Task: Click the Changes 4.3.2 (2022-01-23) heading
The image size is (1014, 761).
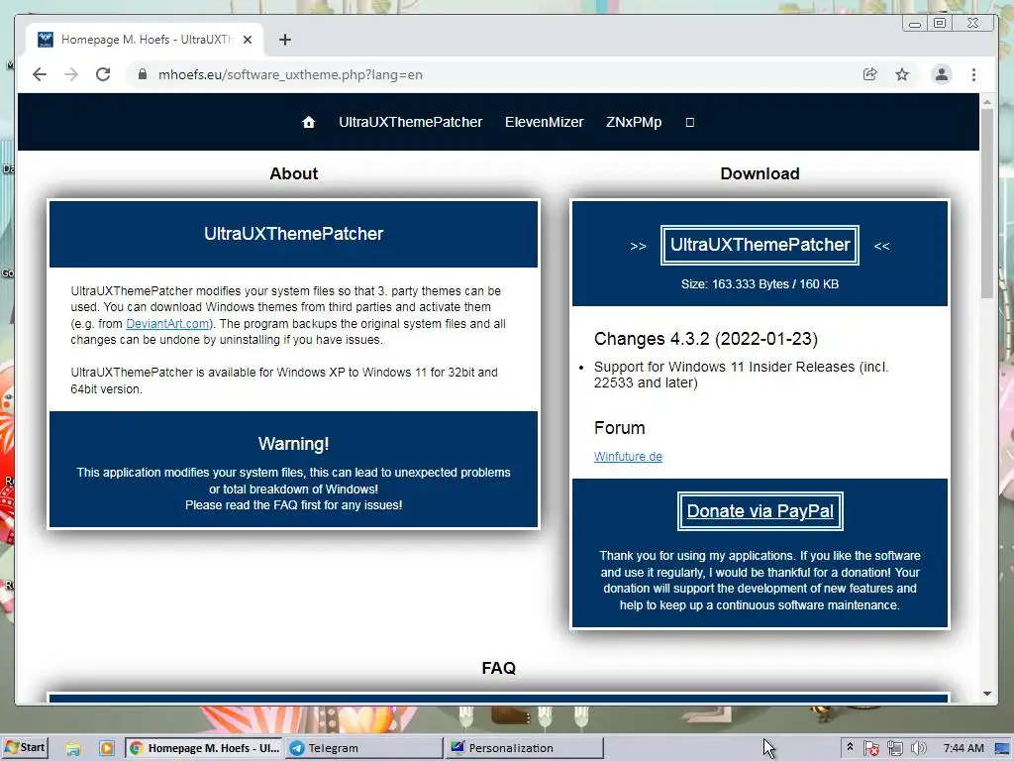Action: 705,339
